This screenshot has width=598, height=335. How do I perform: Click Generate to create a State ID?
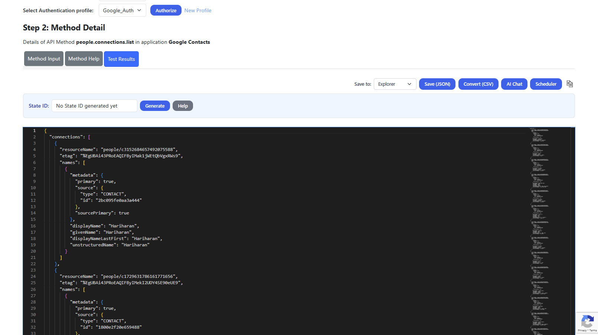155,106
